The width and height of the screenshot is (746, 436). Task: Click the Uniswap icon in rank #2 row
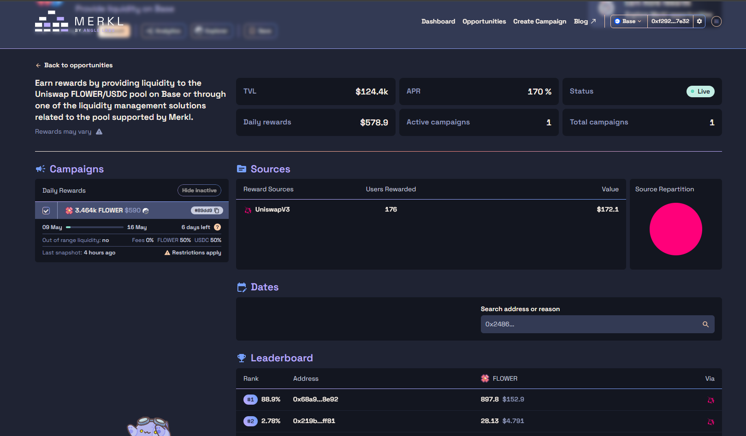(711, 422)
